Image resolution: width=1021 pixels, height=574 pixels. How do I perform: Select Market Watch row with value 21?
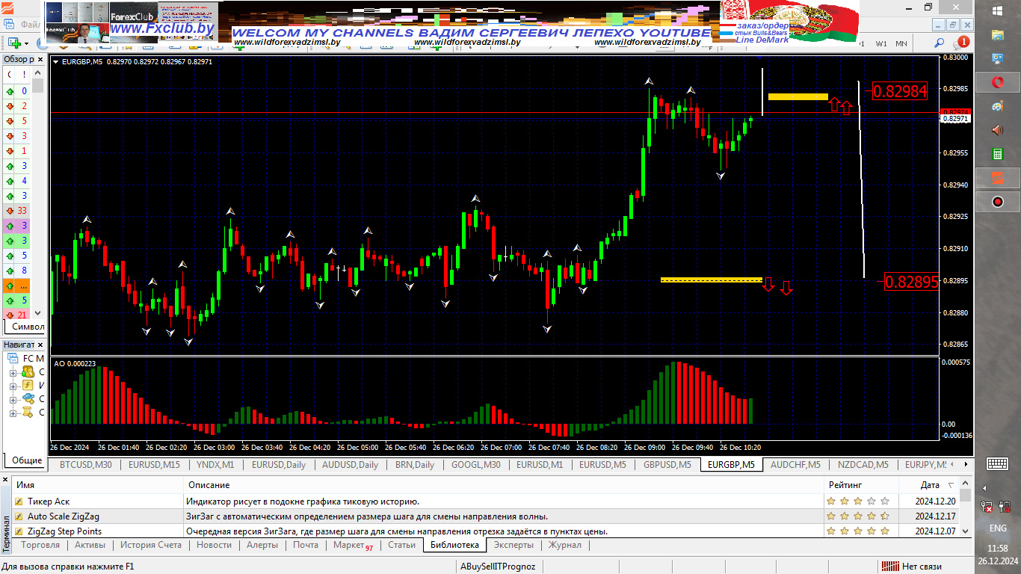17,315
